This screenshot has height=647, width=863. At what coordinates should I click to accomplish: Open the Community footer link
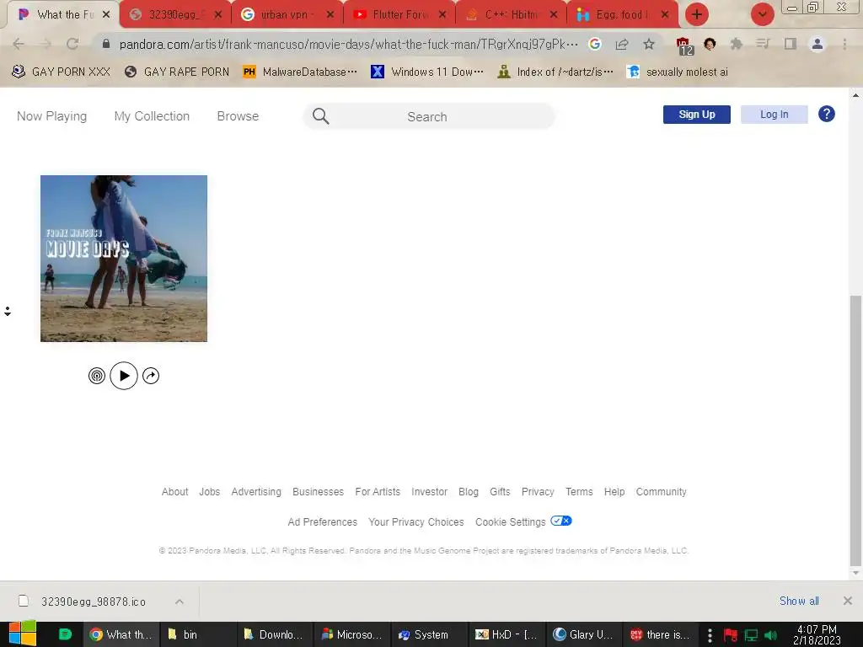tap(661, 492)
